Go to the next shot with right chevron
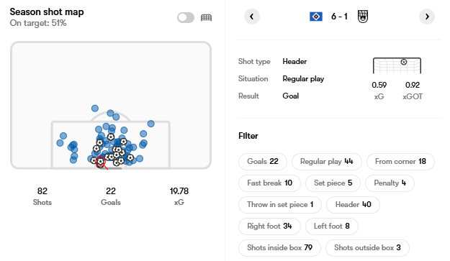The image size is (450, 261). [x=427, y=17]
